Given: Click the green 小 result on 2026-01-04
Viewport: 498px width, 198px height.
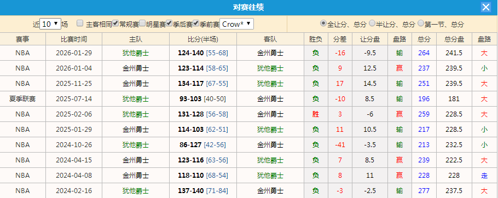Looking at the screenshot, I should (x=484, y=68).
